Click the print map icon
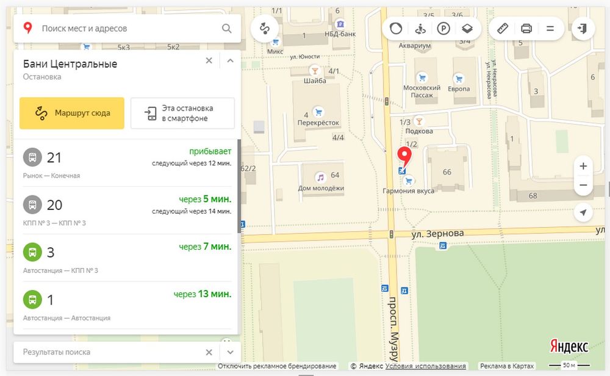 [x=526, y=28]
